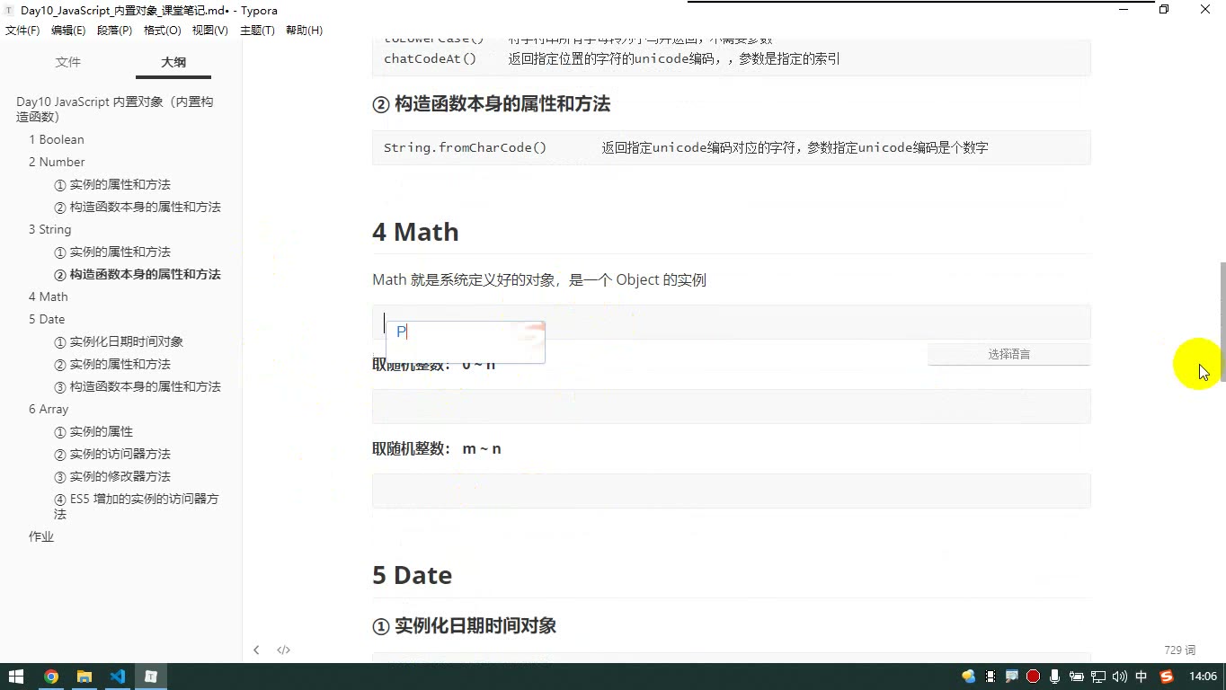Select ③ 实例的修改器方法 in outline
This screenshot has width=1226, height=690.
click(112, 476)
